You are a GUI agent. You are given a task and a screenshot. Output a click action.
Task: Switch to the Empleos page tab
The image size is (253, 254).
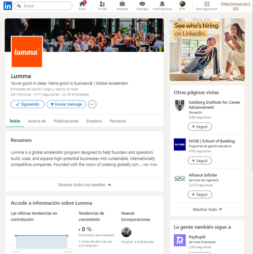[94, 121]
